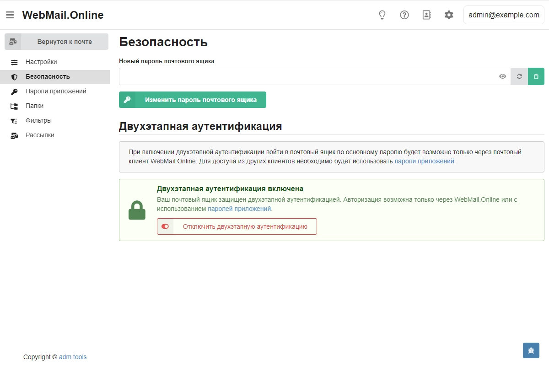Click the Безопасность shield icon
This screenshot has width=549, height=366.
click(14, 77)
